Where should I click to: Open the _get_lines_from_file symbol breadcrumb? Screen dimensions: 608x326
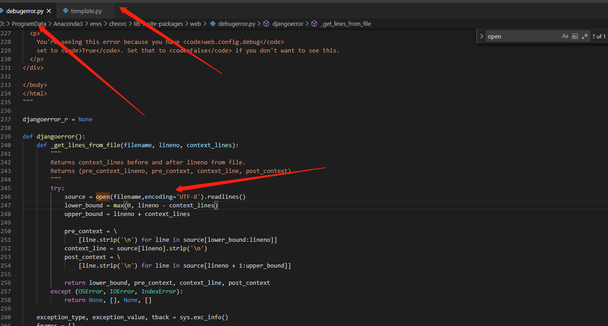[x=346, y=24]
